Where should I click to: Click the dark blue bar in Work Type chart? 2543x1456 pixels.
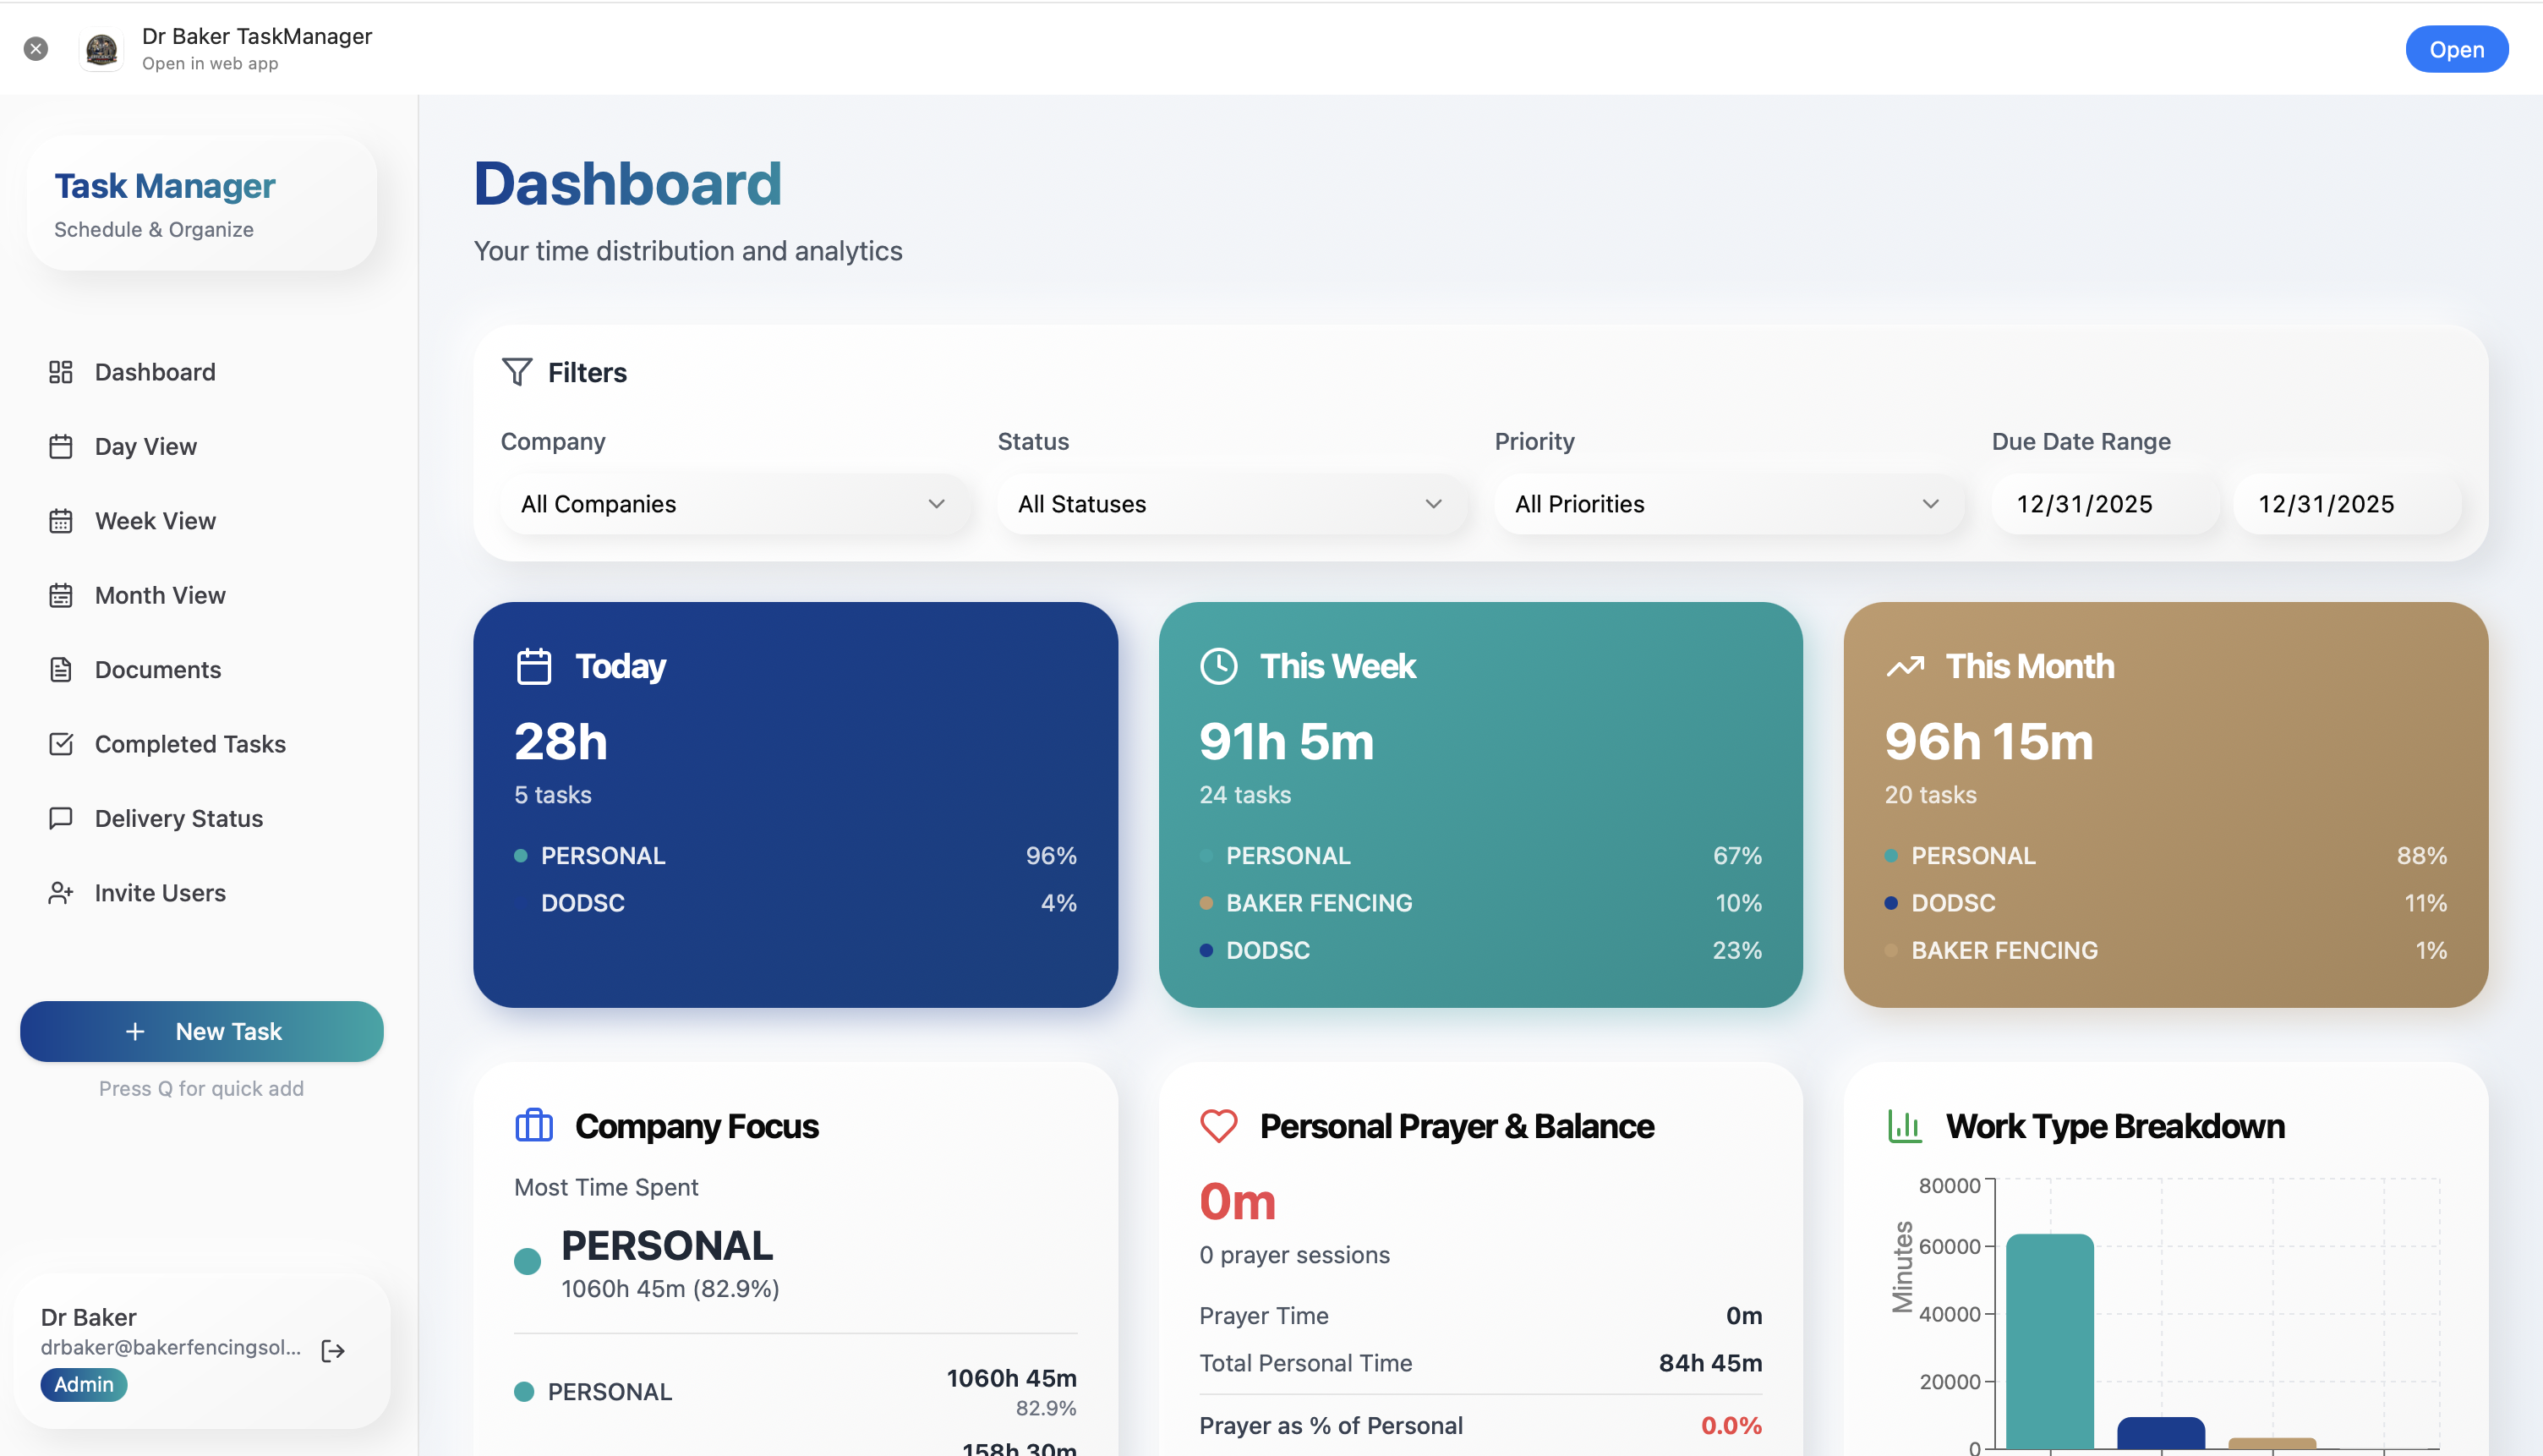[x=2160, y=1433]
